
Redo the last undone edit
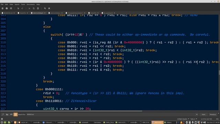click(x=22, y=8)
